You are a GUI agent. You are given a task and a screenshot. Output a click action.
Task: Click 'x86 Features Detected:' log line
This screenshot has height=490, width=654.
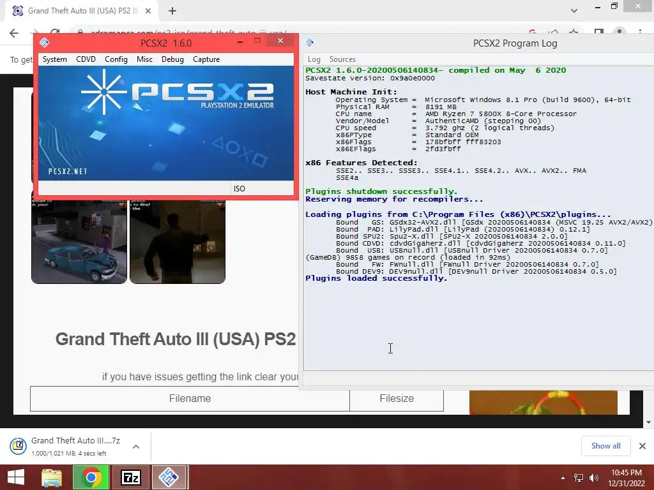pyautogui.click(x=361, y=163)
